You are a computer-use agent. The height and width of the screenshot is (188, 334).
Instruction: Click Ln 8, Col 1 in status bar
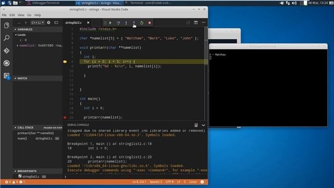pos(139,182)
